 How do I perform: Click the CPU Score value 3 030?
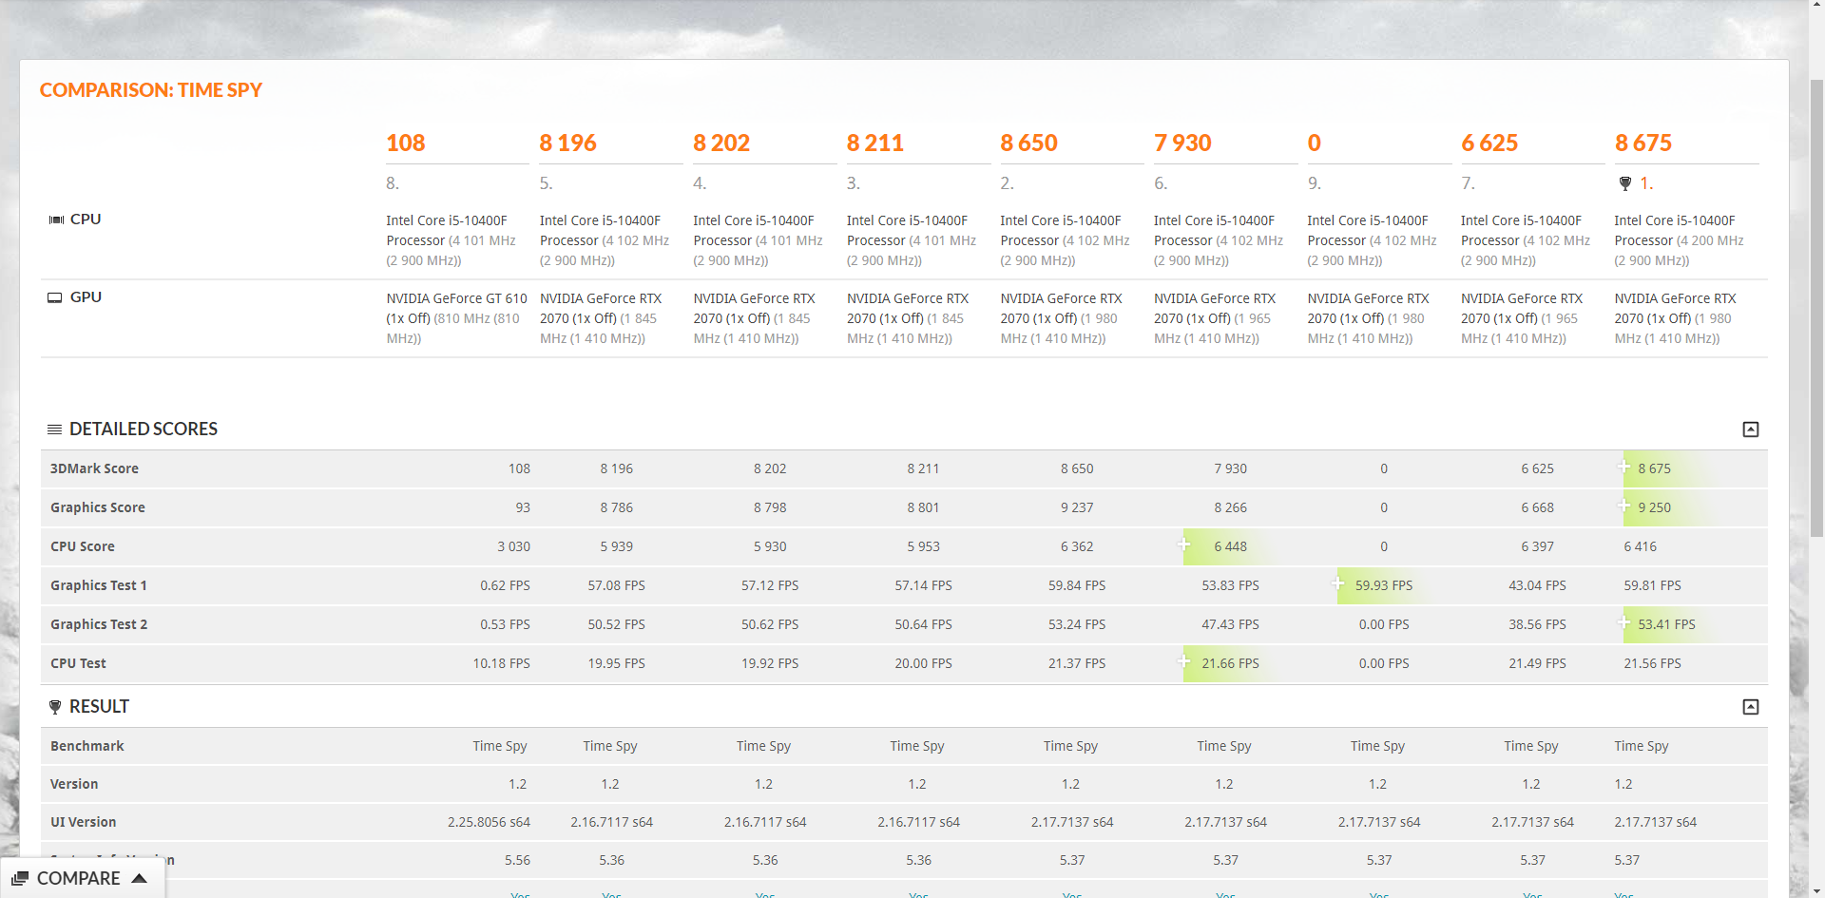point(513,546)
